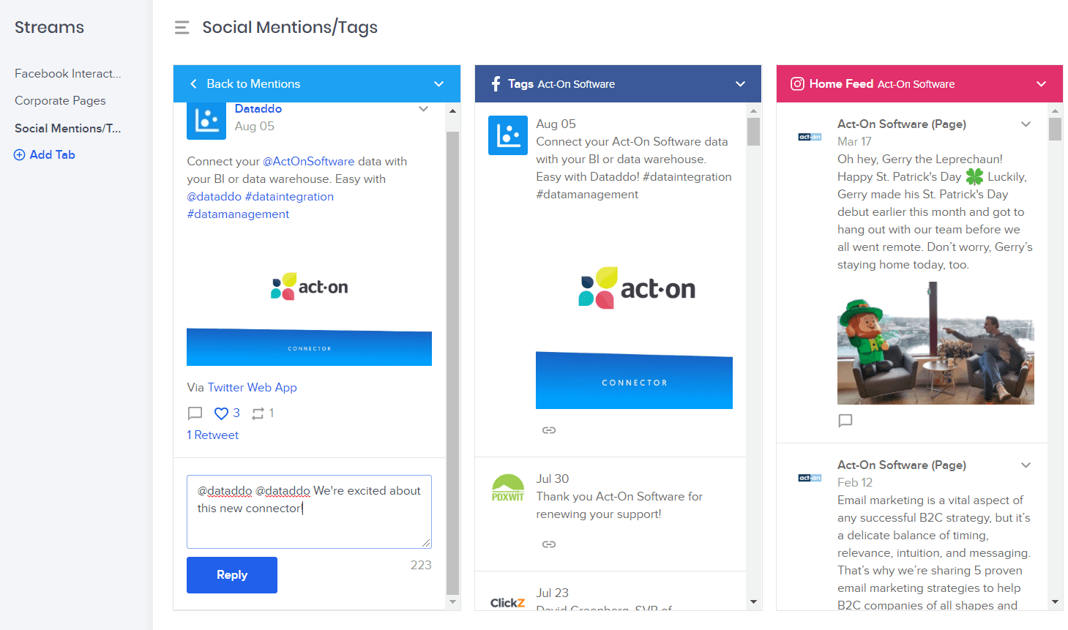Expand the options chevron on the Dataddo tweet
Screen dimensions: 1068x630
[423, 109]
